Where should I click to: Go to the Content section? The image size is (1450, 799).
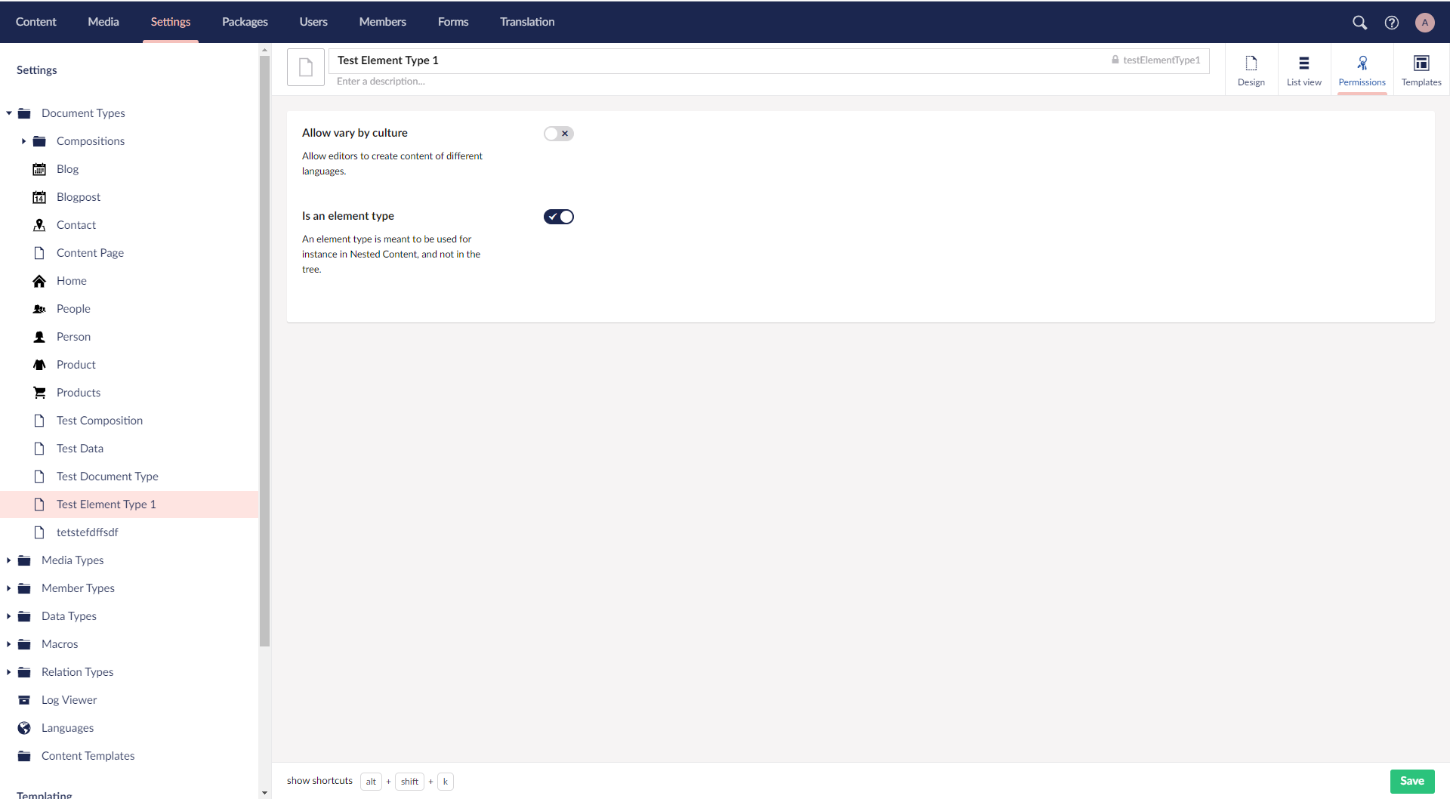[x=36, y=22]
